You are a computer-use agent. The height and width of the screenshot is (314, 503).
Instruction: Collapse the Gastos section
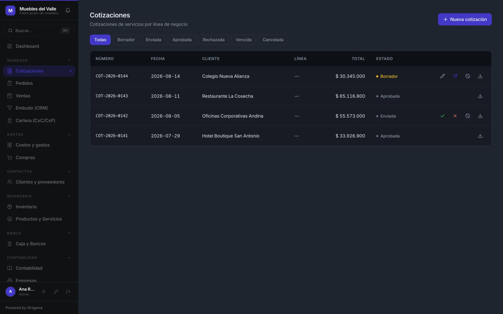(69, 134)
